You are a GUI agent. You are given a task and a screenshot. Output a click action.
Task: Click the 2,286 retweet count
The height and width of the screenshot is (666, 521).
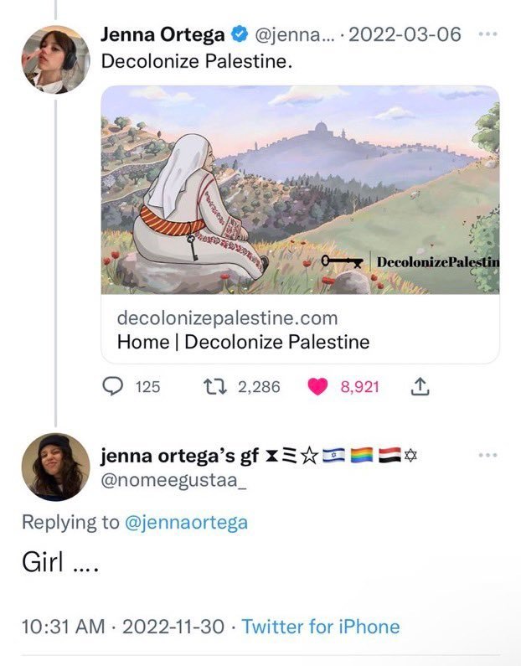tap(259, 387)
